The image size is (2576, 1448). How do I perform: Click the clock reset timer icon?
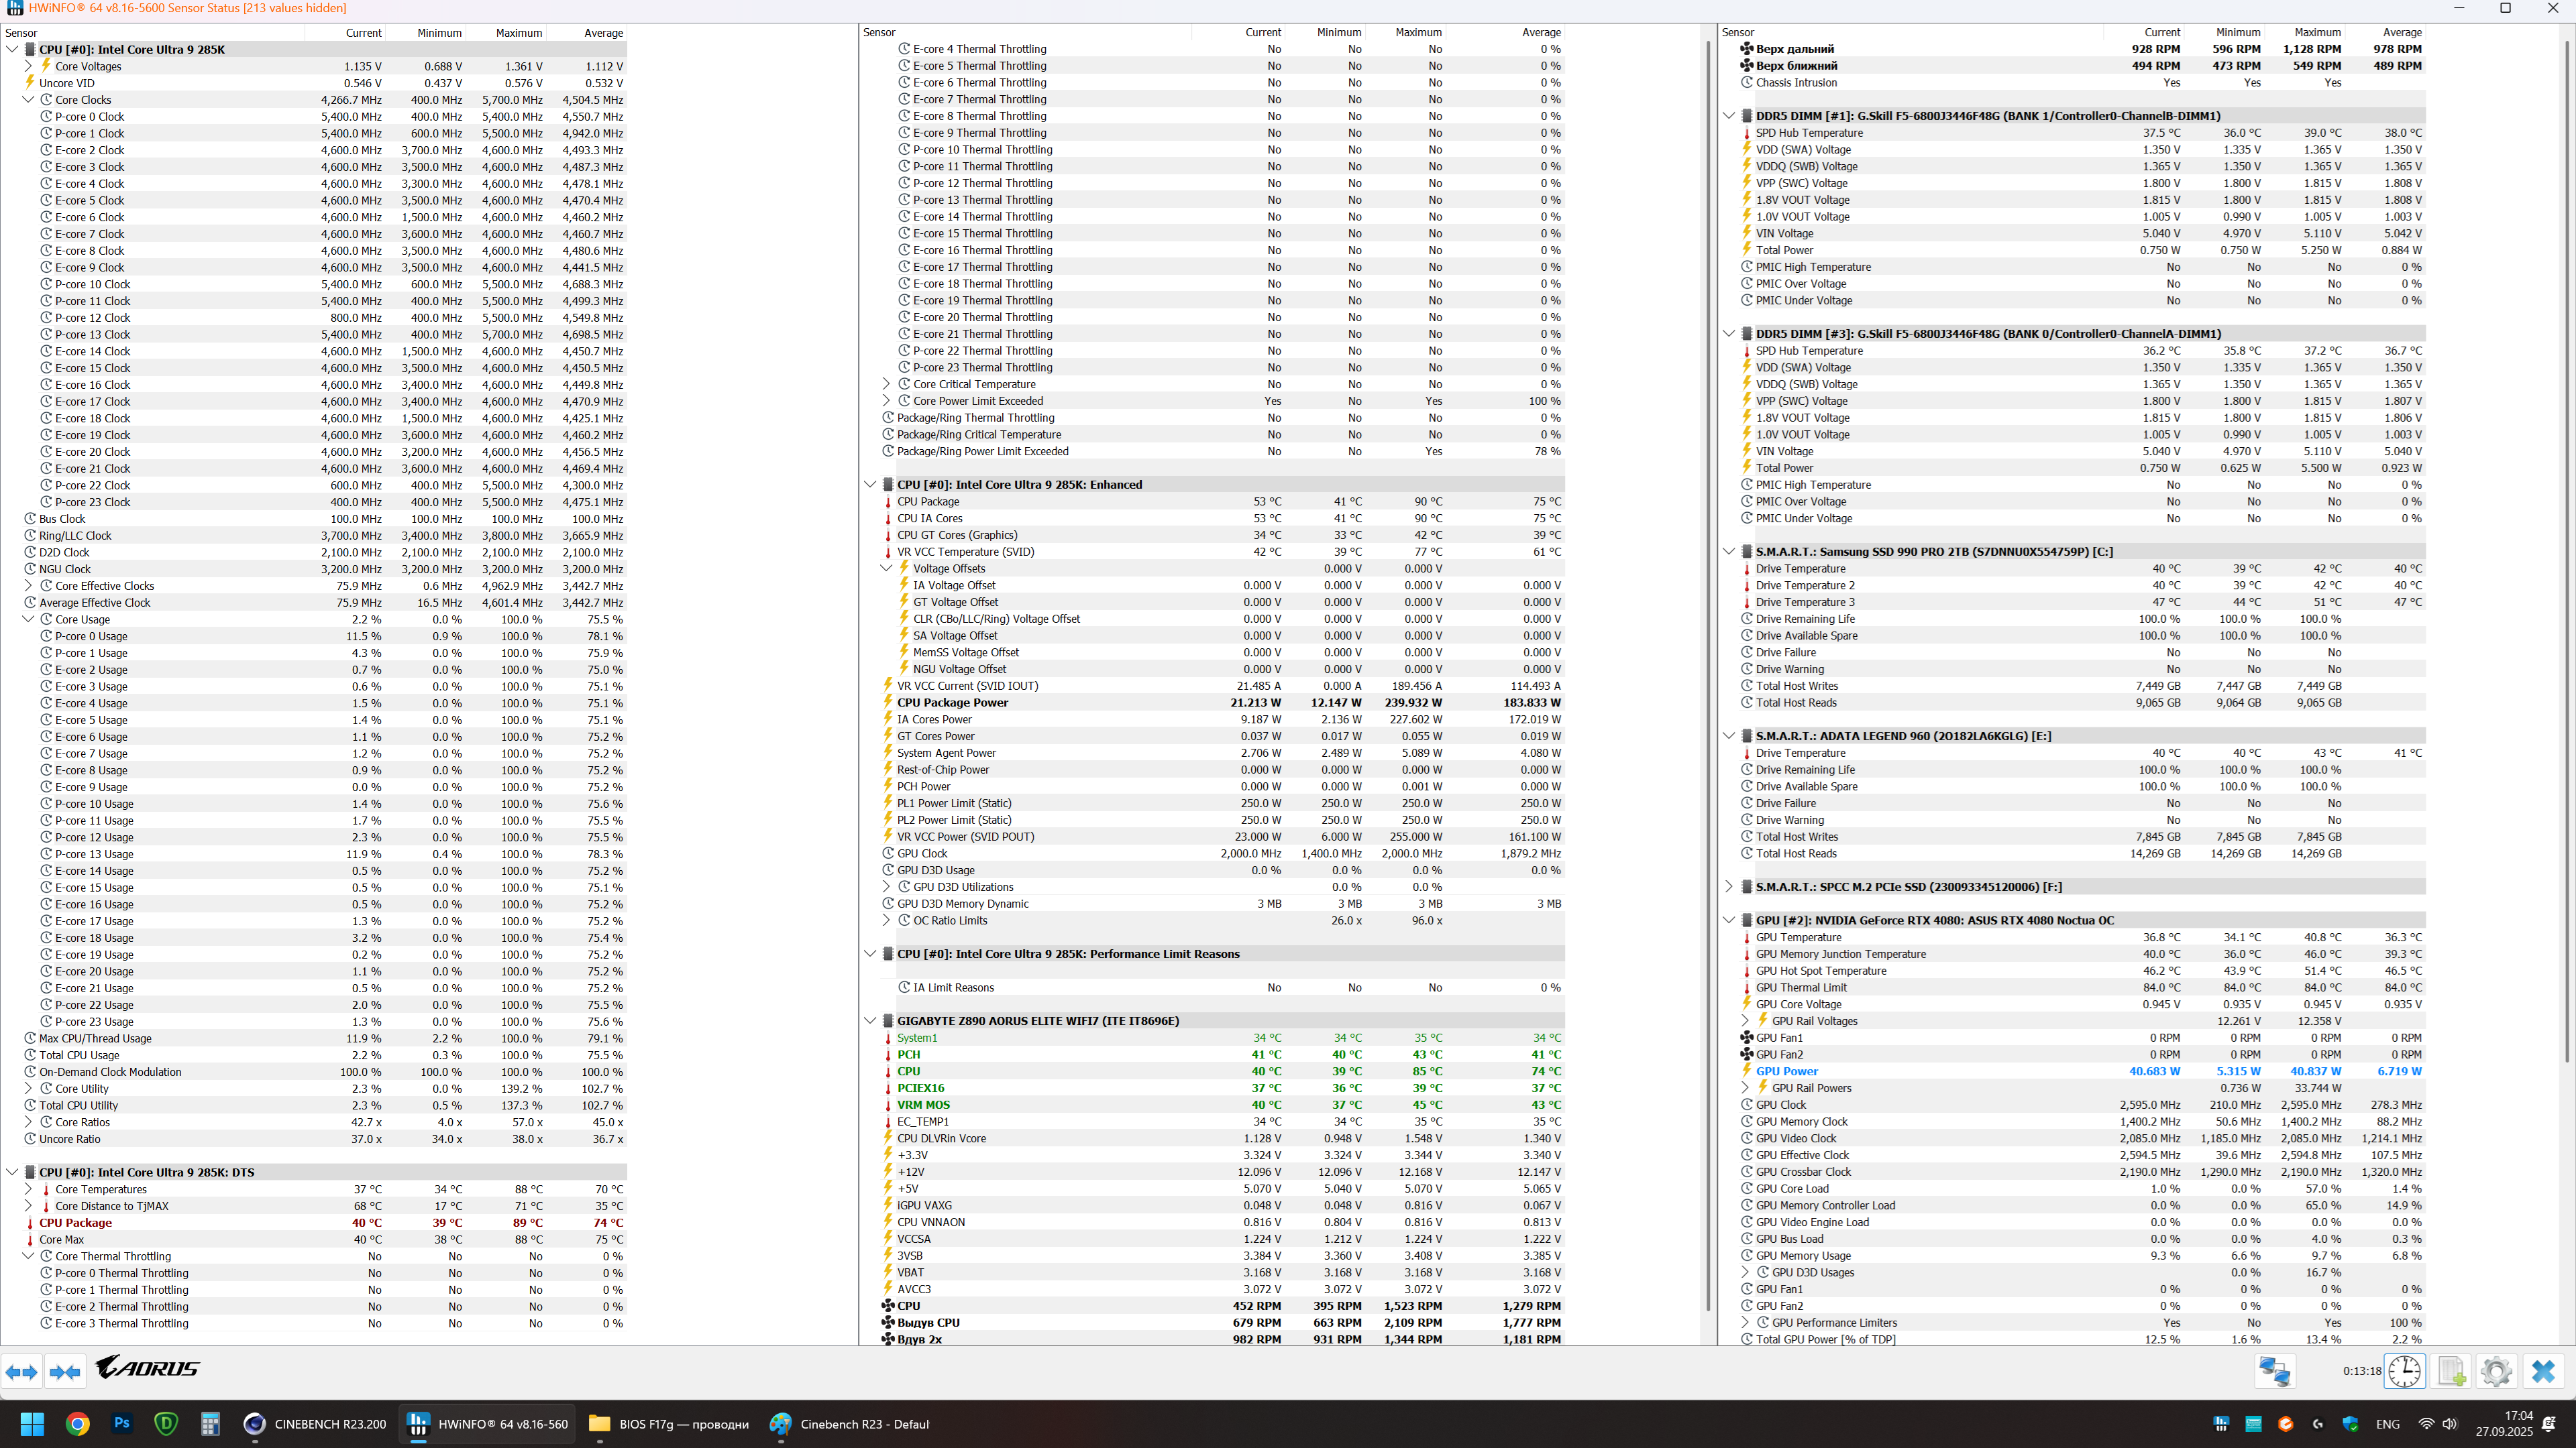point(2404,1371)
